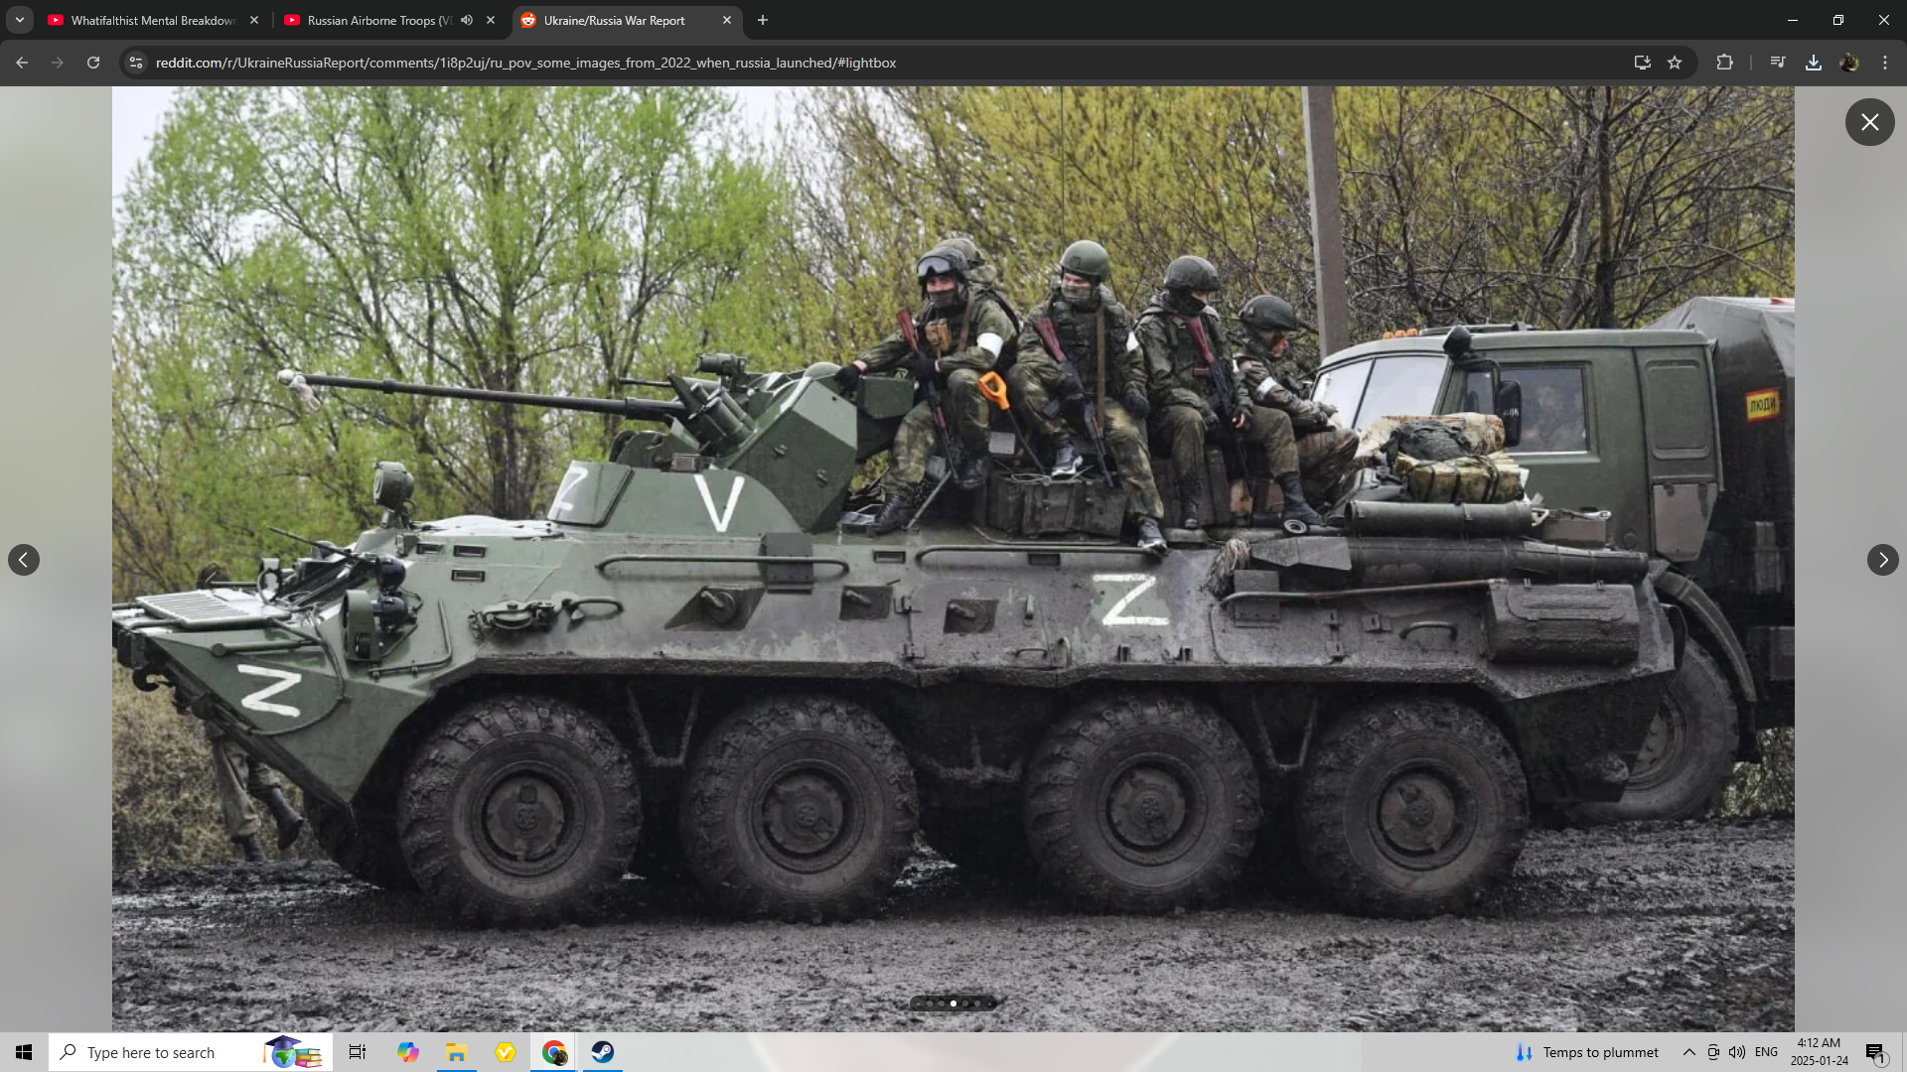Go back to the previous page
This screenshot has height=1072, width=1907.
(22, 63)
